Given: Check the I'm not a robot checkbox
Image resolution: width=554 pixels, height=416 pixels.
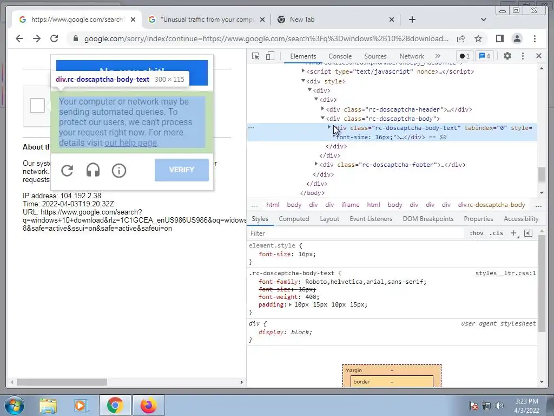Looking at the screenshot, I should tap(37, 106).
